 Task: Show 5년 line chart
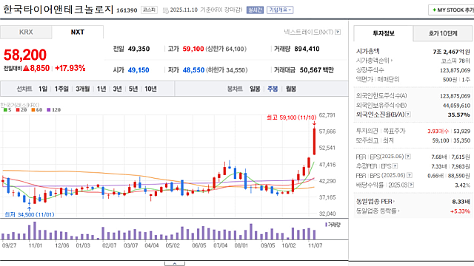133,89
